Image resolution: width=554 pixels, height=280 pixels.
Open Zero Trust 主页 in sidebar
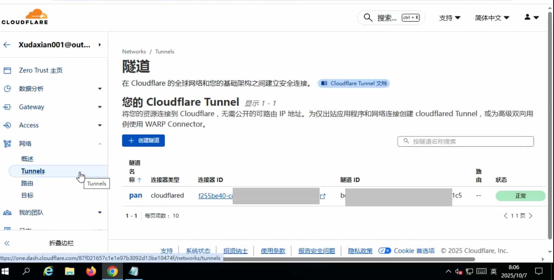click(x=41, y=70)
